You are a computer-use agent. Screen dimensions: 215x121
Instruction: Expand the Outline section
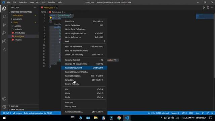click(10, 106)
